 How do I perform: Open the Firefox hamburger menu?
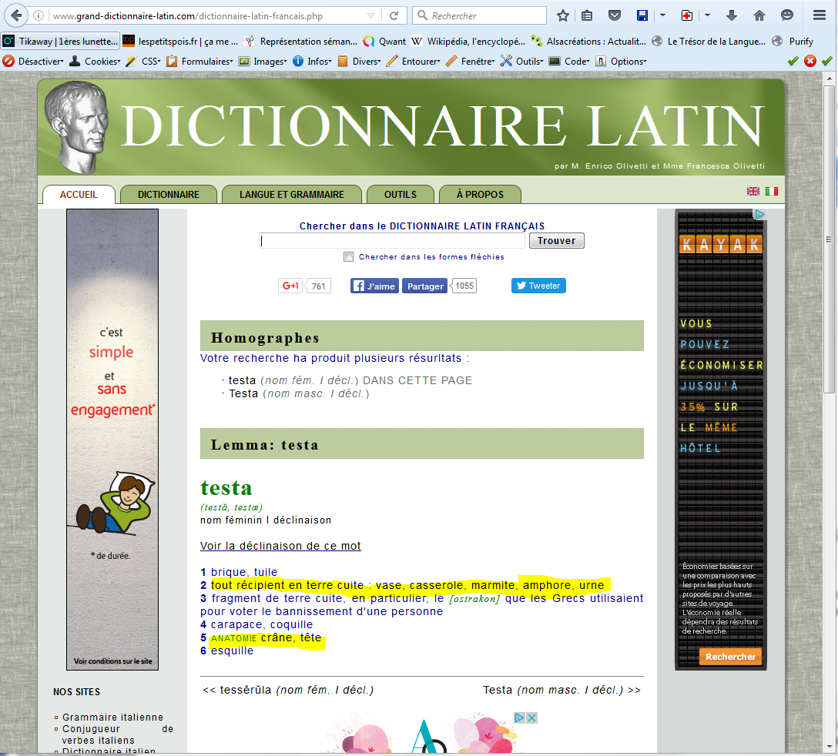click(819, 15)
